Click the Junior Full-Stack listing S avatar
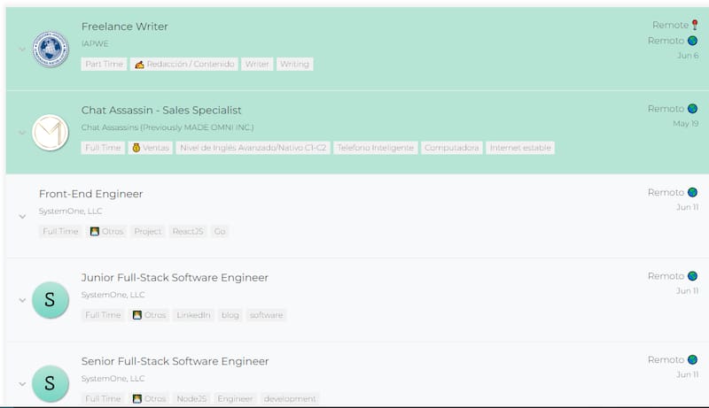Image resolution: width=709 pixels, height=408 pixels. (x=50, y=300)
